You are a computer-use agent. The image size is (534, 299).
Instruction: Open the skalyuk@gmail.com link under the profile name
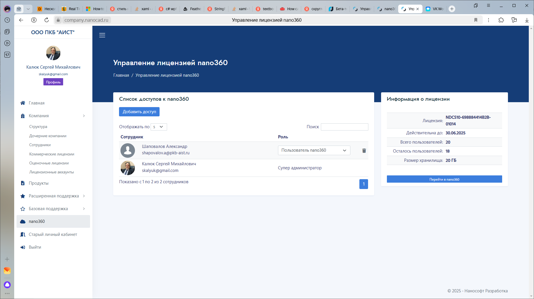tap(53, 74)
